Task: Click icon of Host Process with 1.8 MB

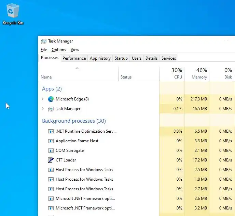Action: click(51, 179)
